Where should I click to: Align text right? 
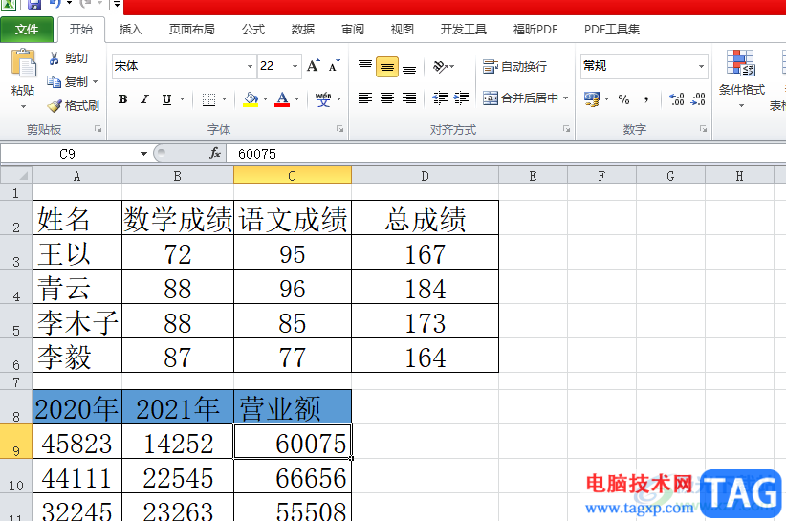coord(409,98)
